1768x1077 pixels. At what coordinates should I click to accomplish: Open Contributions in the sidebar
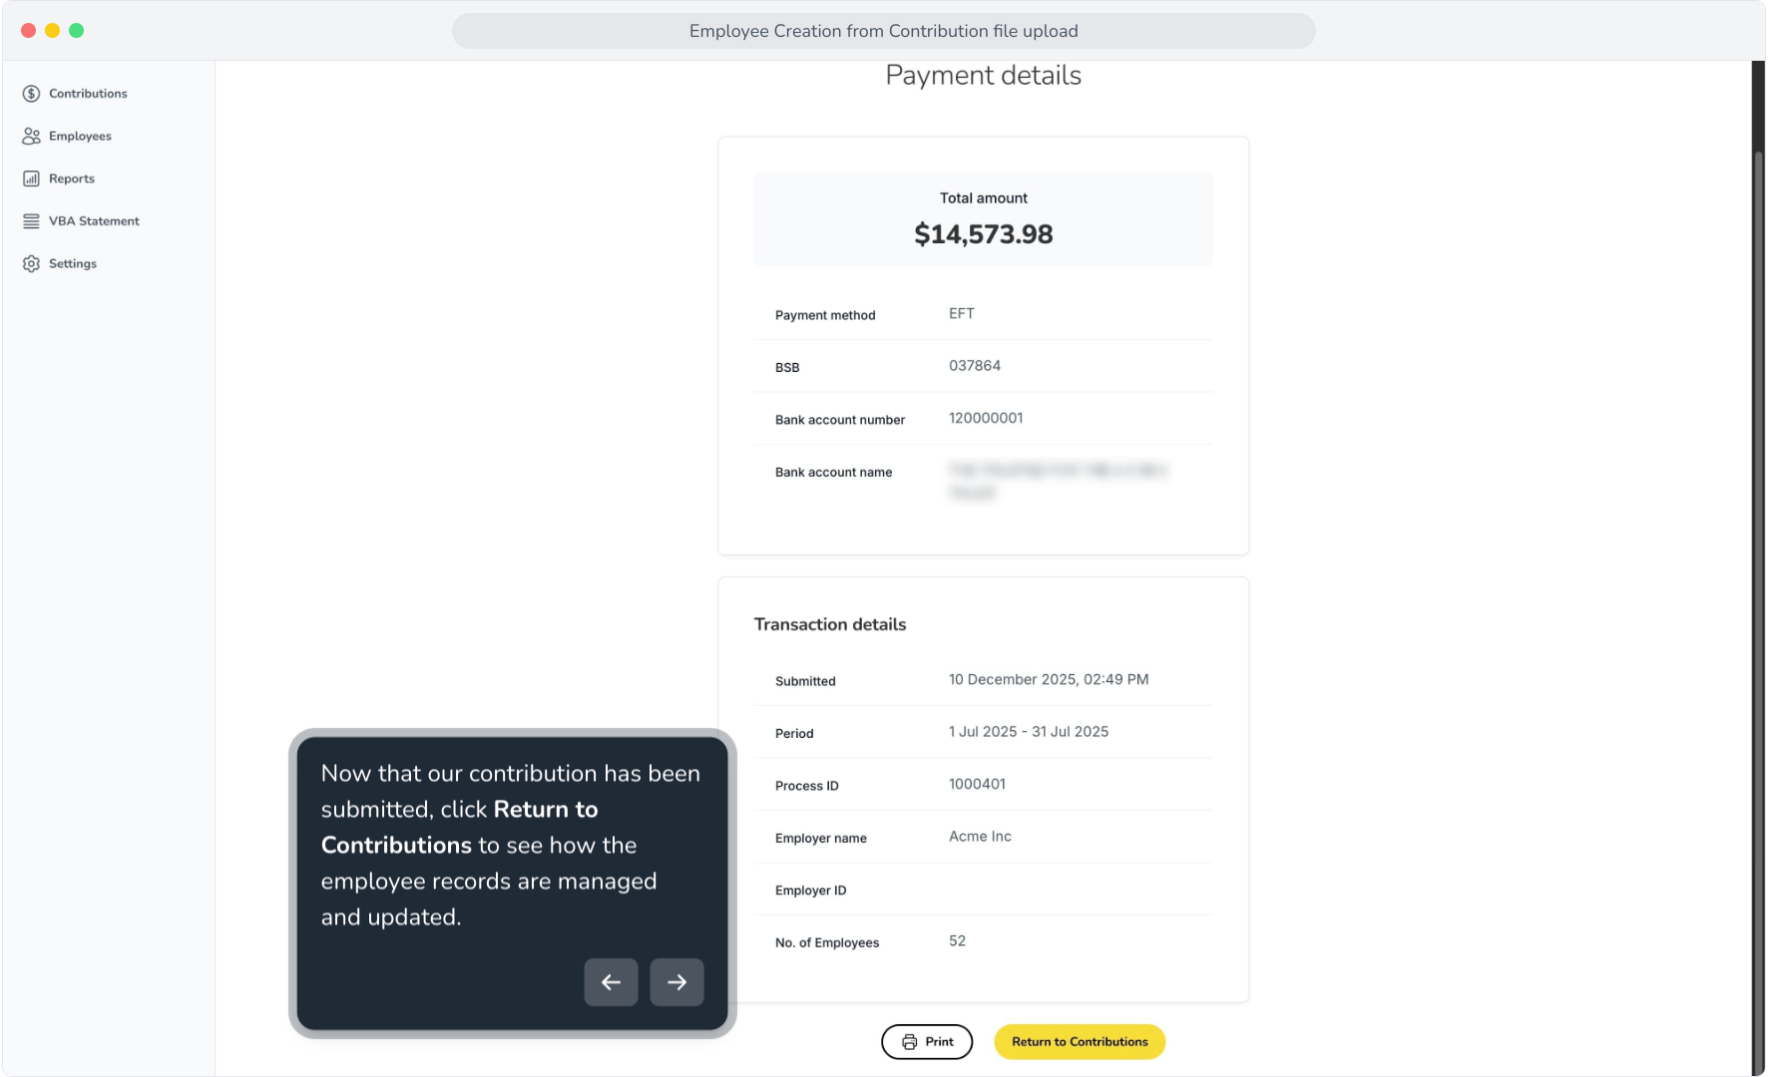click(x=88, y=94)
